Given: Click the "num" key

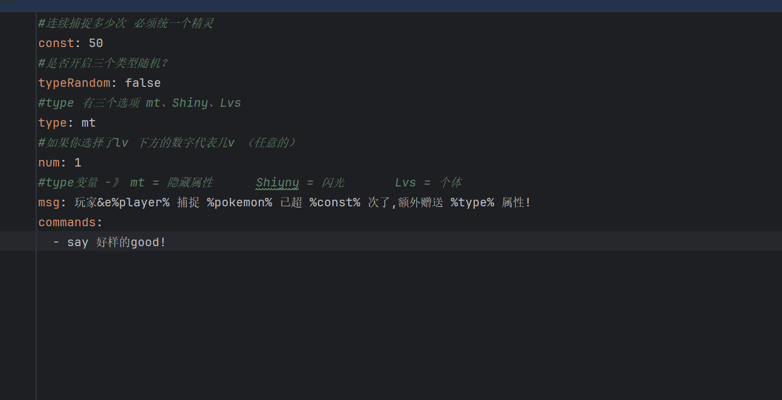Looking at the screenshot, I should (49, 163).
